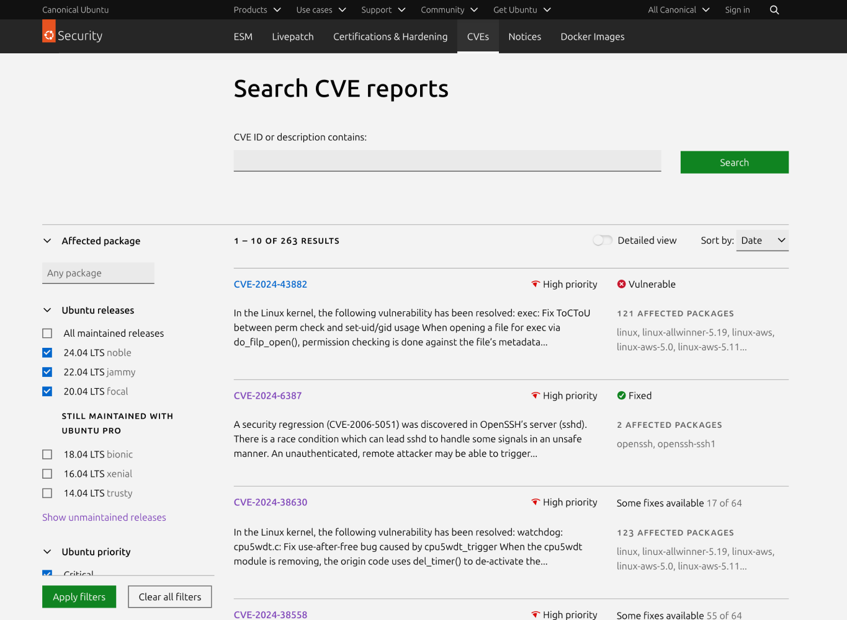The image size is (847, 620).
Task: Open Certifications & Hardening tab
Action: 390,37
